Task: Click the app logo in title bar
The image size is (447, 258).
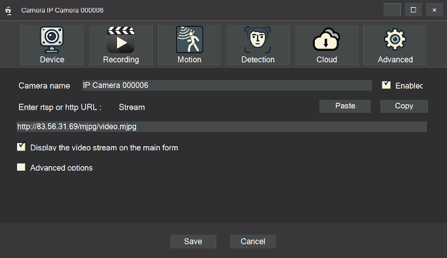Action: (9, 11)
